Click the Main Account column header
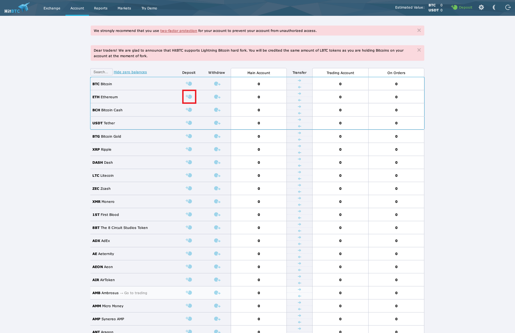 [x=259, y=73]
